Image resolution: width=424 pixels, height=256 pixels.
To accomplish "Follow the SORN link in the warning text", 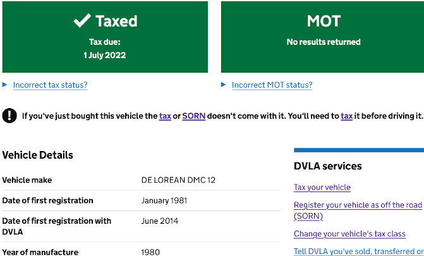I will coord(194,116).
